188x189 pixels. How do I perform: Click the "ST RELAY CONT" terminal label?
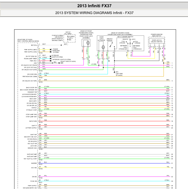coord(31,110)
